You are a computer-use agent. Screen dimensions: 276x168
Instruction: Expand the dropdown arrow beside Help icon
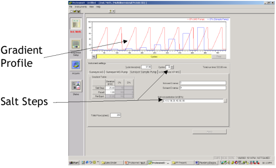[x=114, y=11]
